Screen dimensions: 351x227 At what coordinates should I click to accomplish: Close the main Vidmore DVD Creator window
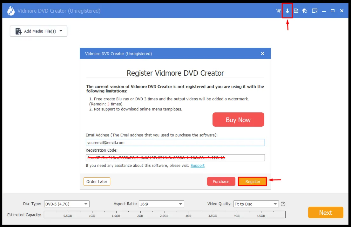click(341, 11)
